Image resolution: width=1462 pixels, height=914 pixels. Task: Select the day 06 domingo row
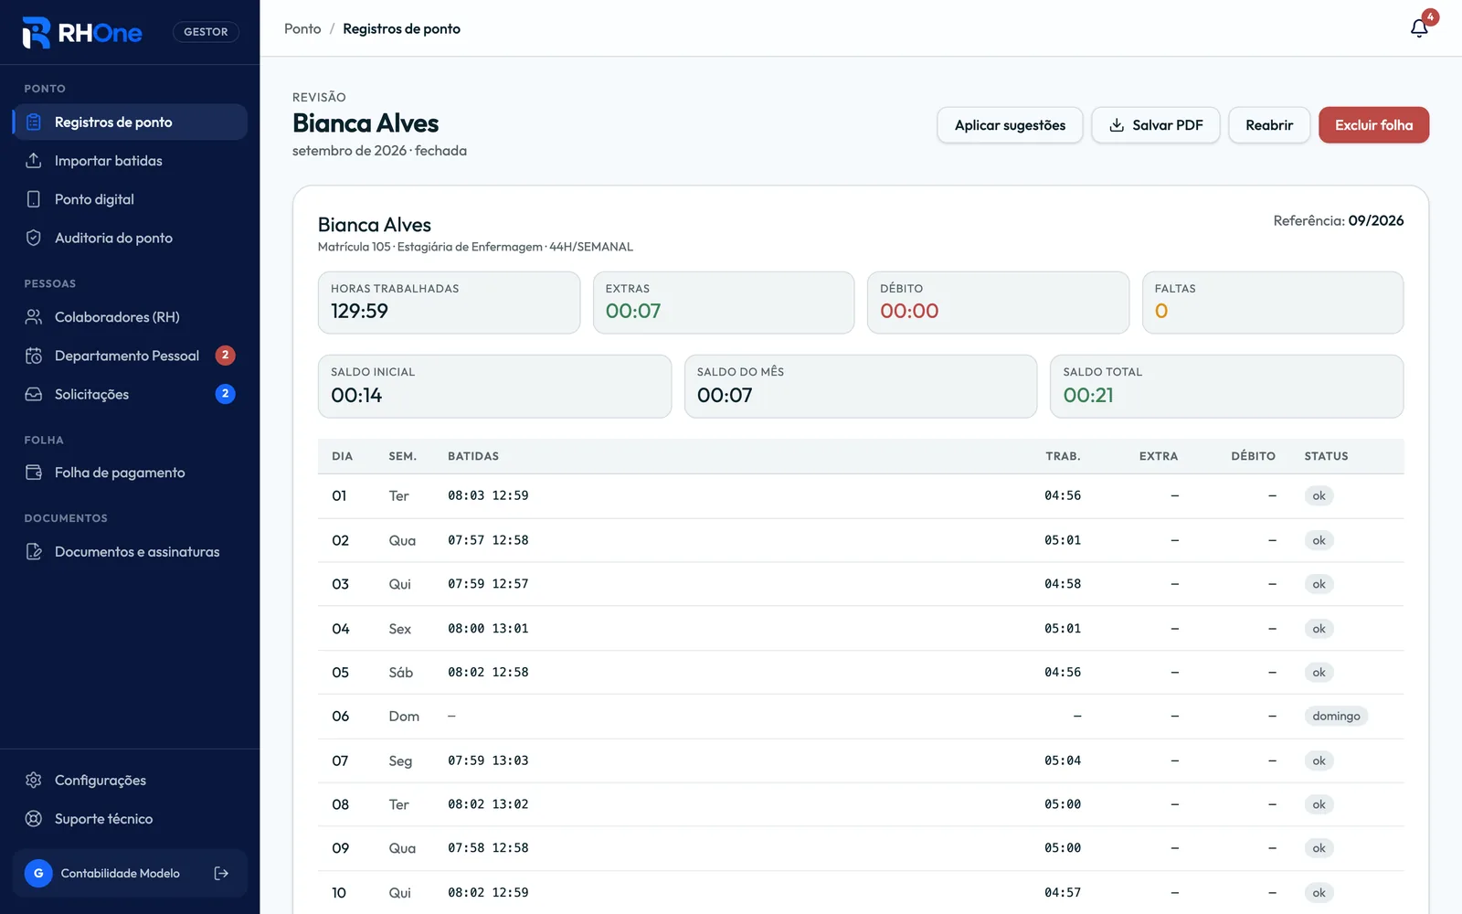(x=861, y=717)
